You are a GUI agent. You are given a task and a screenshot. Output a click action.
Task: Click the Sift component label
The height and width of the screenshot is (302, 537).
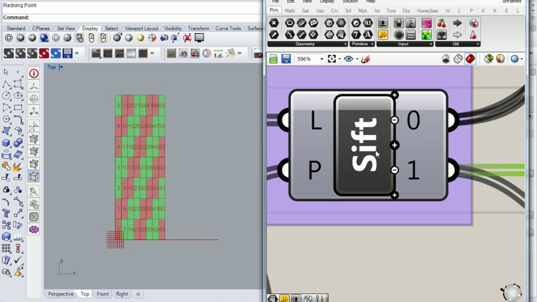tap(364, 145)
